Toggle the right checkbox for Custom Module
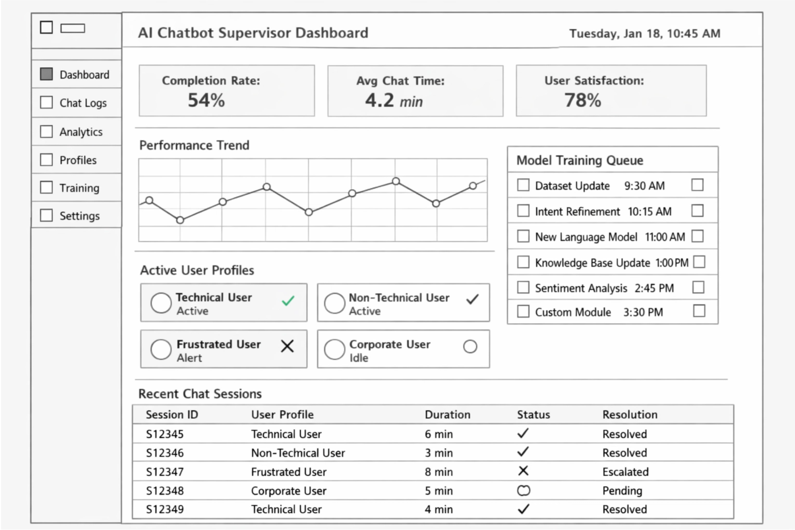 click(x=699, y=311)
